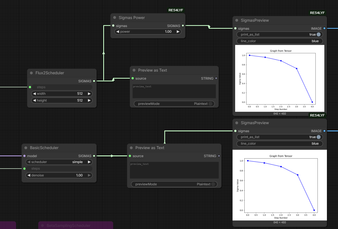This screenshot has height=229, width=338.
Task: Increase the height value with right arrow
Action: click(x=89, y=100)
